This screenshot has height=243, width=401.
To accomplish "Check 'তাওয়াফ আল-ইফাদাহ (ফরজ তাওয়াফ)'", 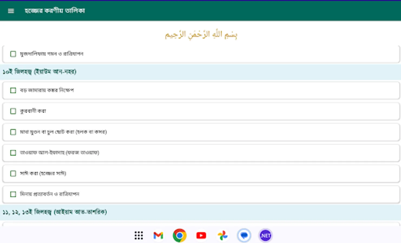I will click(x=13, y=153).
